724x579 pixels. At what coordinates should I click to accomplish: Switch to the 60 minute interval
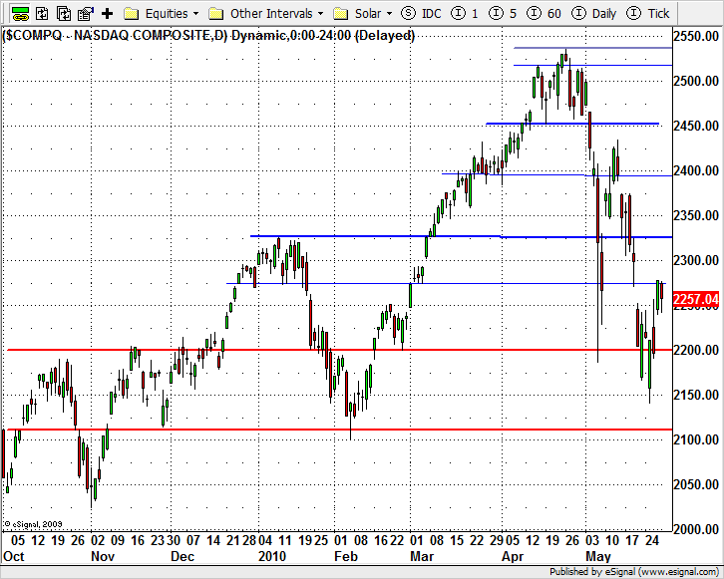pyautogui.click(x=543, y=13)
